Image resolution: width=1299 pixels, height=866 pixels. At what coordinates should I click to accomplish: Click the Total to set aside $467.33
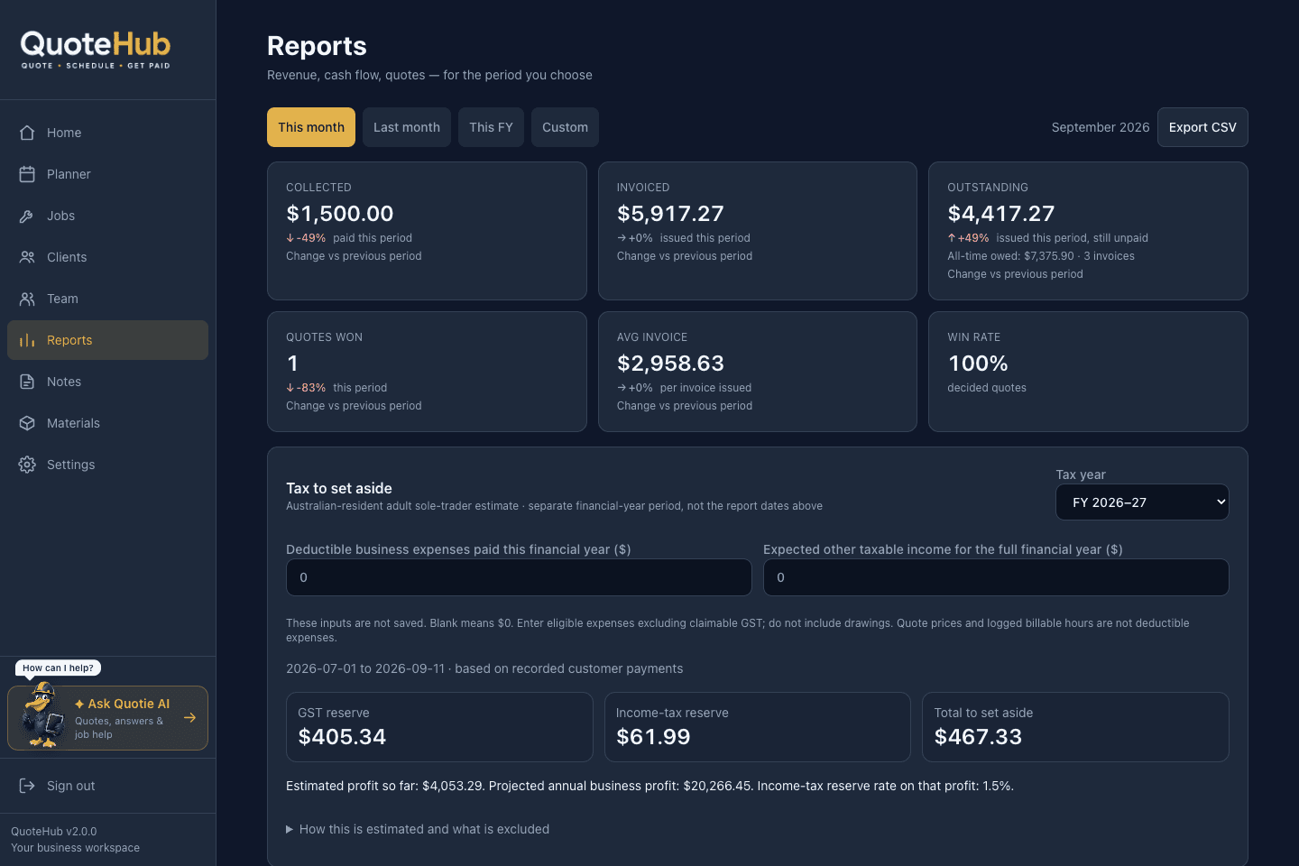[978, 737]
